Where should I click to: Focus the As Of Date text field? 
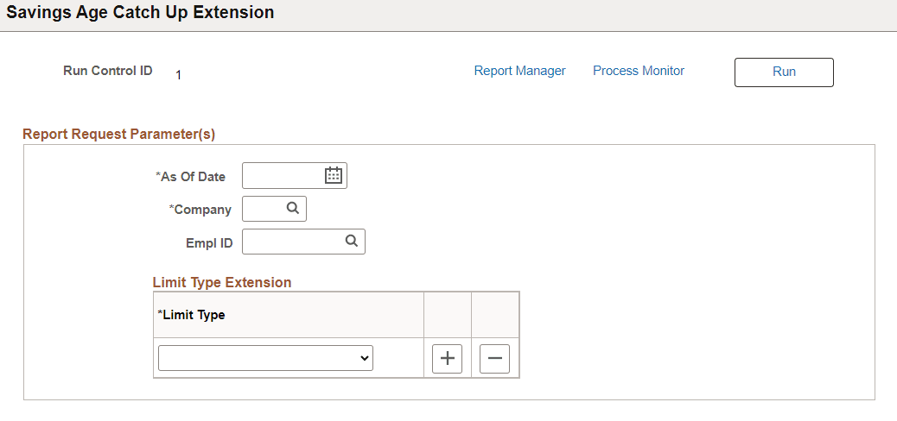tap(283, 176)
